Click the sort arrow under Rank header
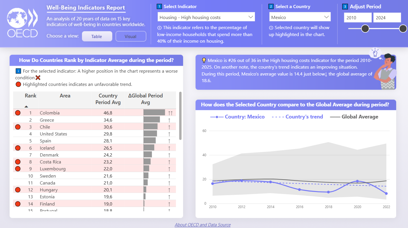Image resolution: width=408 pixels, height=228 pixels. pyautogui.click(x=26, y=107)
